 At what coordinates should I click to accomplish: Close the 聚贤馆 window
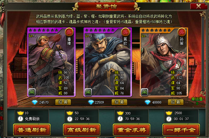pyautogui.click(x=199, y=6)
